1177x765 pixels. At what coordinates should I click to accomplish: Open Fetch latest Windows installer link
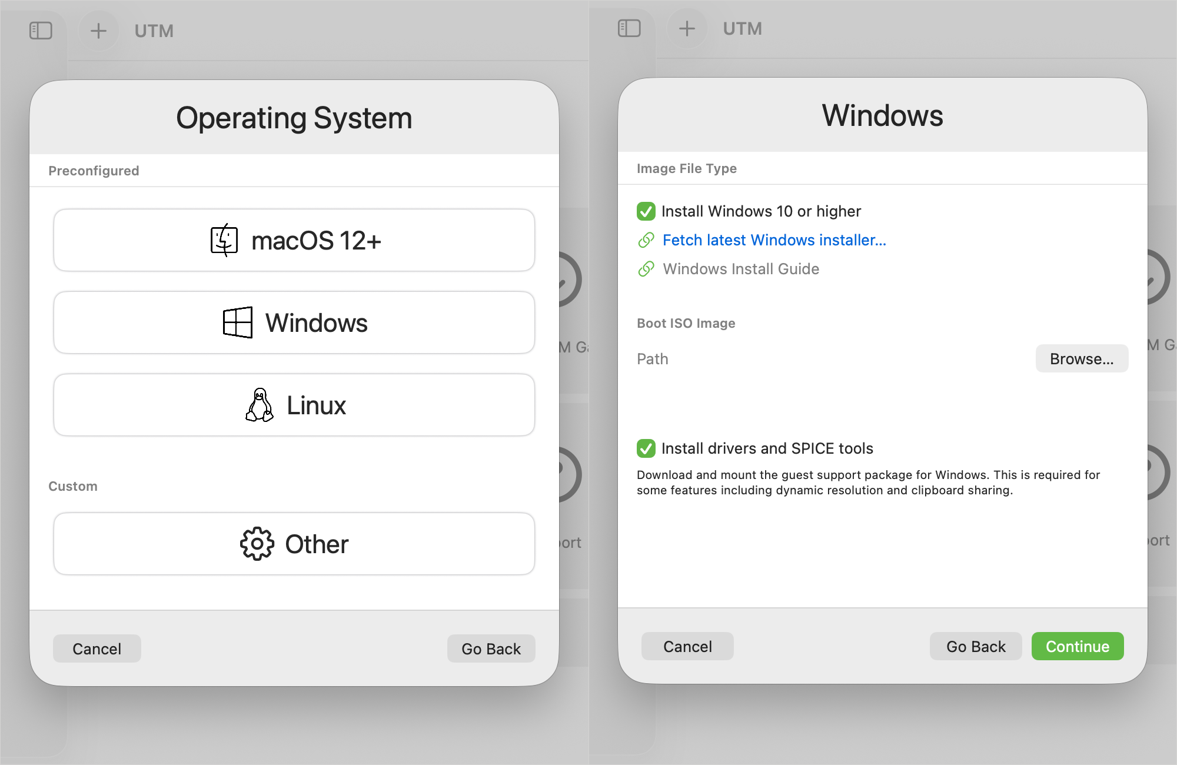[774, 240]
